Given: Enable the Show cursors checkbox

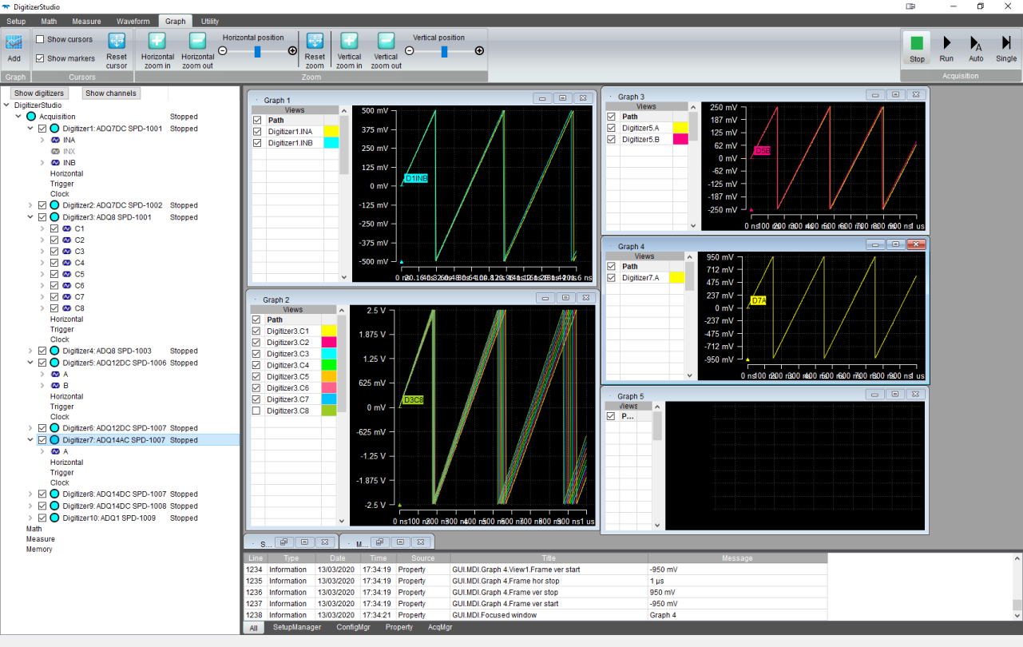Looking at the screenshot, I should [x=41, y=39].
